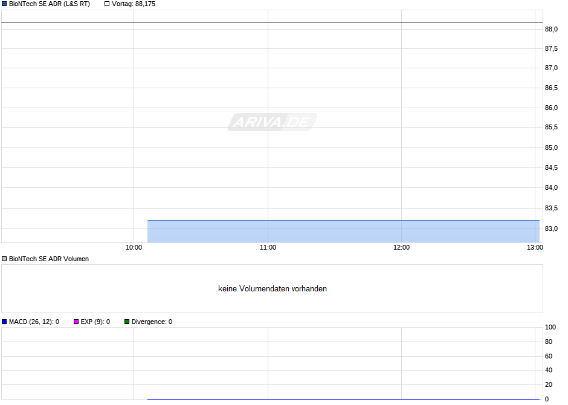Click the 'BioNTech SE ADR Volumen' label

(49, 259)
